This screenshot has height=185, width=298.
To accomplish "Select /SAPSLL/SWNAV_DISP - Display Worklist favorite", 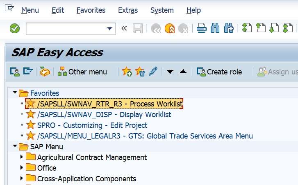I will tap(104, 115).
